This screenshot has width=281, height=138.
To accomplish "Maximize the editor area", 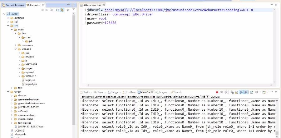I will pyautogui.click(x=276, y=5).
